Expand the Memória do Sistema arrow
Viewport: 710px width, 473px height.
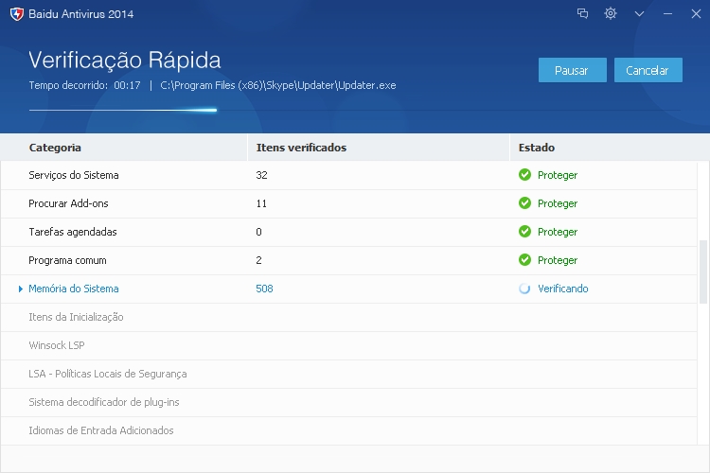(x=21, y=289)
